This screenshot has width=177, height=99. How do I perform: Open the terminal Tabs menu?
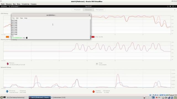tap(21, 18)
